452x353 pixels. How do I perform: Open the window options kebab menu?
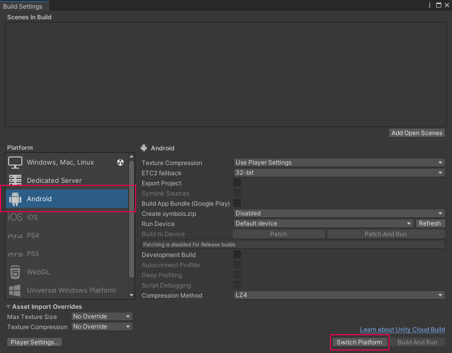pyautogui.click(x=430, y=5)
